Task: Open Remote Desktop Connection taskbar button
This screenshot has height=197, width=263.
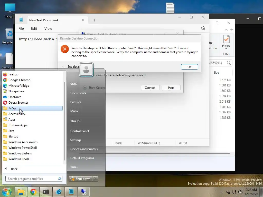Action: (x=83, y=192)
